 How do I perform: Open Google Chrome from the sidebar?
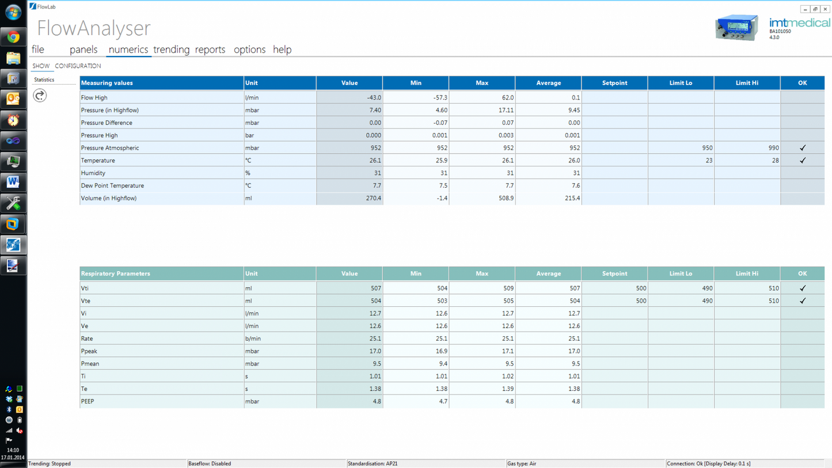tap(13, 36)
